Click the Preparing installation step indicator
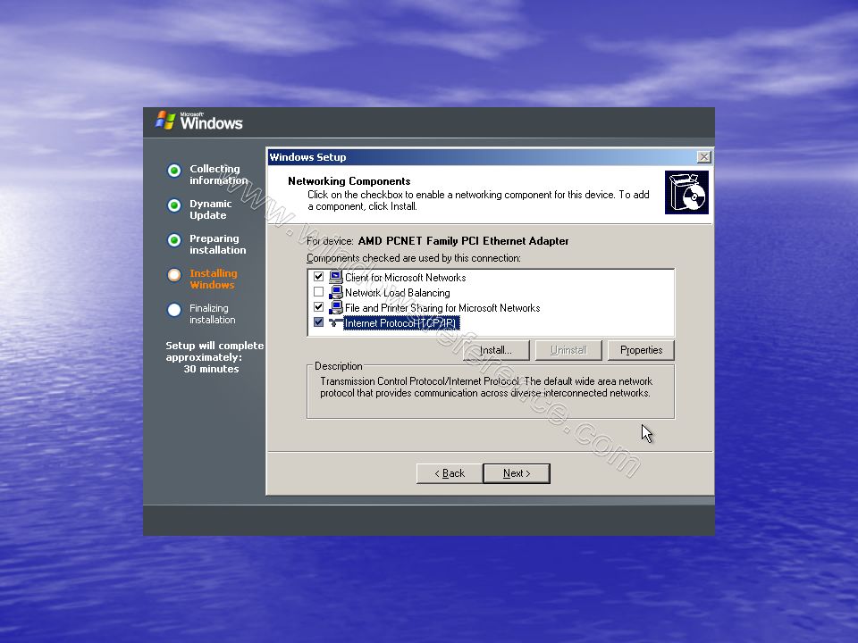The image size is (858, 643). pos(174,240)
